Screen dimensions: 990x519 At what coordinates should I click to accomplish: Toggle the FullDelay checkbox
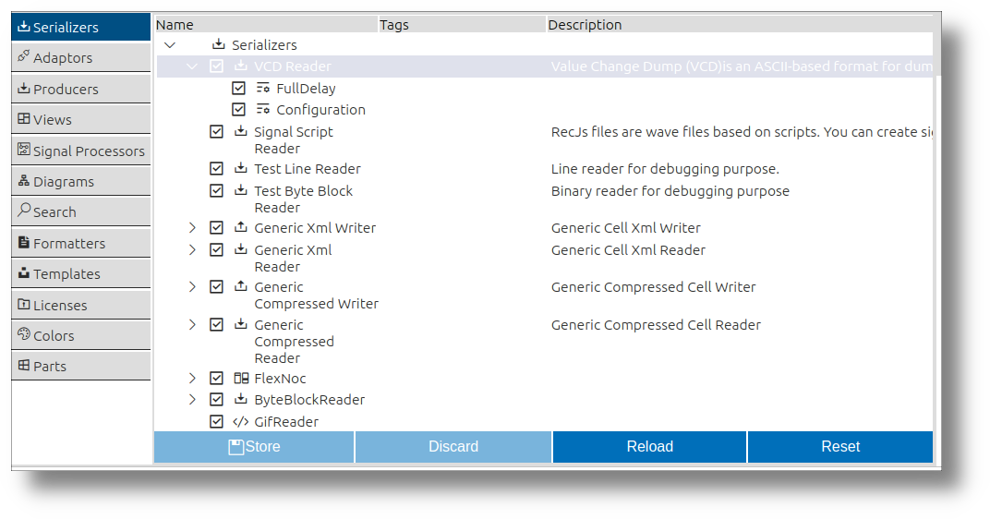(238, 88)
